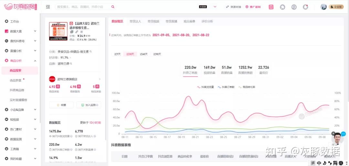Image resolution: width=349 pixels, height=166 pixels.
Task: Click the 小店&品牌 icon in sidebar
Action: point(6,110)
